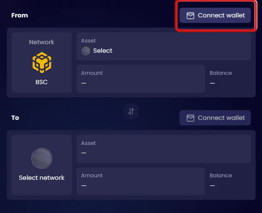Click the yellow BSC logo icon
The image size is (262, 213).
pos(42,62)
